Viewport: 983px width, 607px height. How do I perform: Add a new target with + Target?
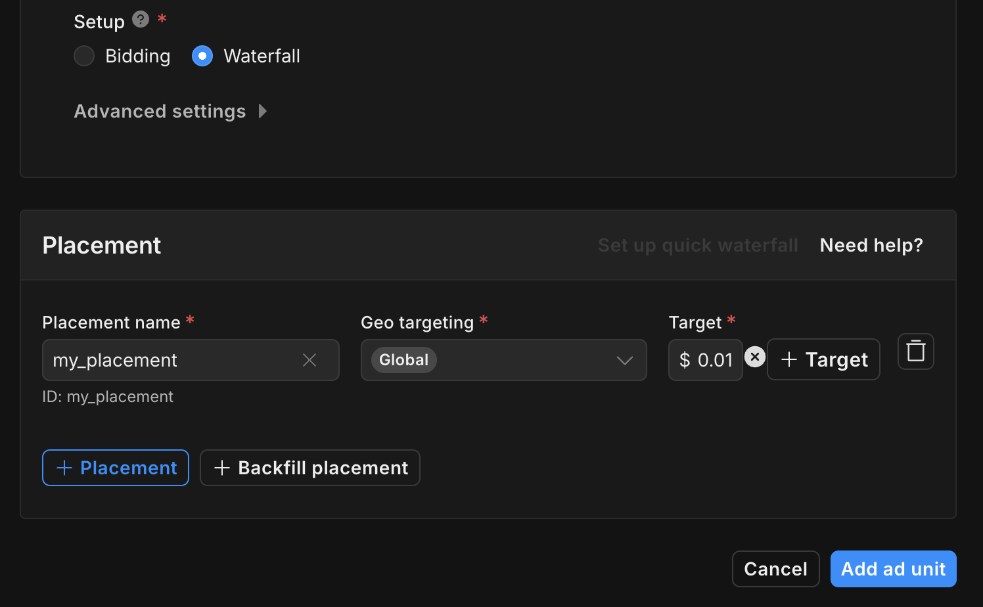(823, 360)
